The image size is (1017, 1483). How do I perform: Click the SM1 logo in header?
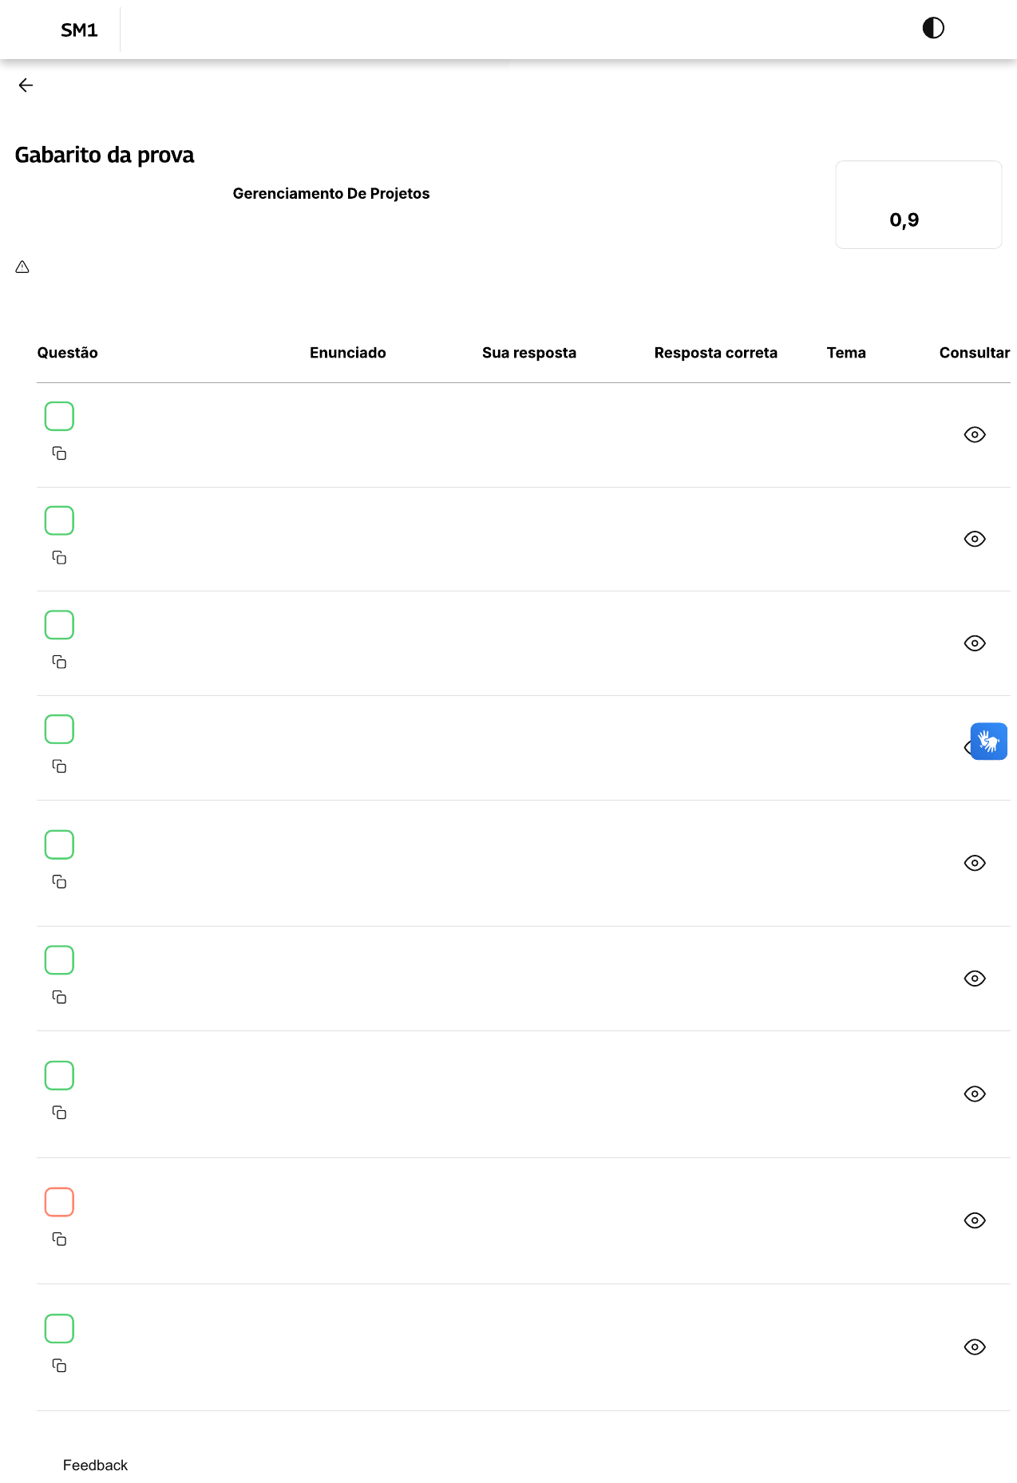79,30
